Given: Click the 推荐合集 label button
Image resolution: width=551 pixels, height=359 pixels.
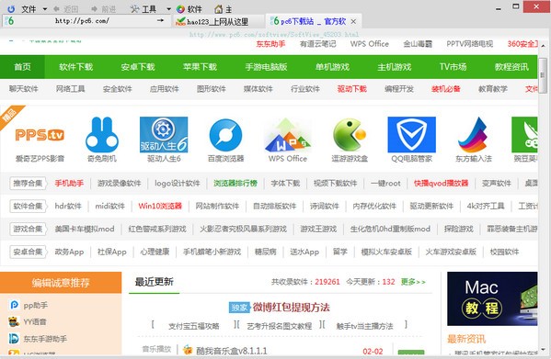Looking at the screenshot, I should [x=29, y=183].
